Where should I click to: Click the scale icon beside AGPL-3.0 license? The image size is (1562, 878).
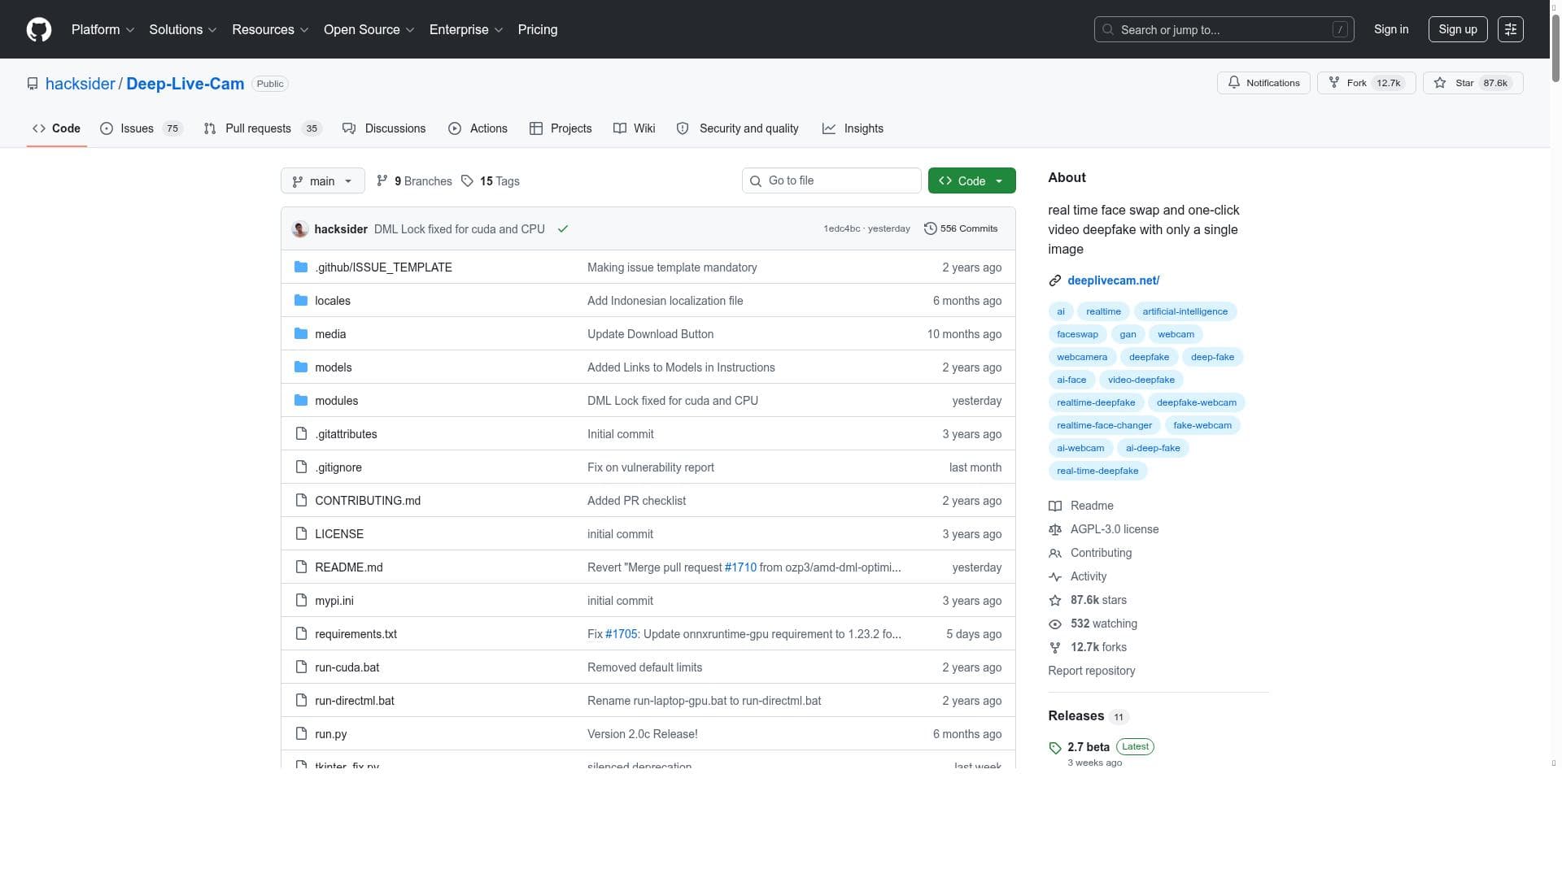point(1055,529)
